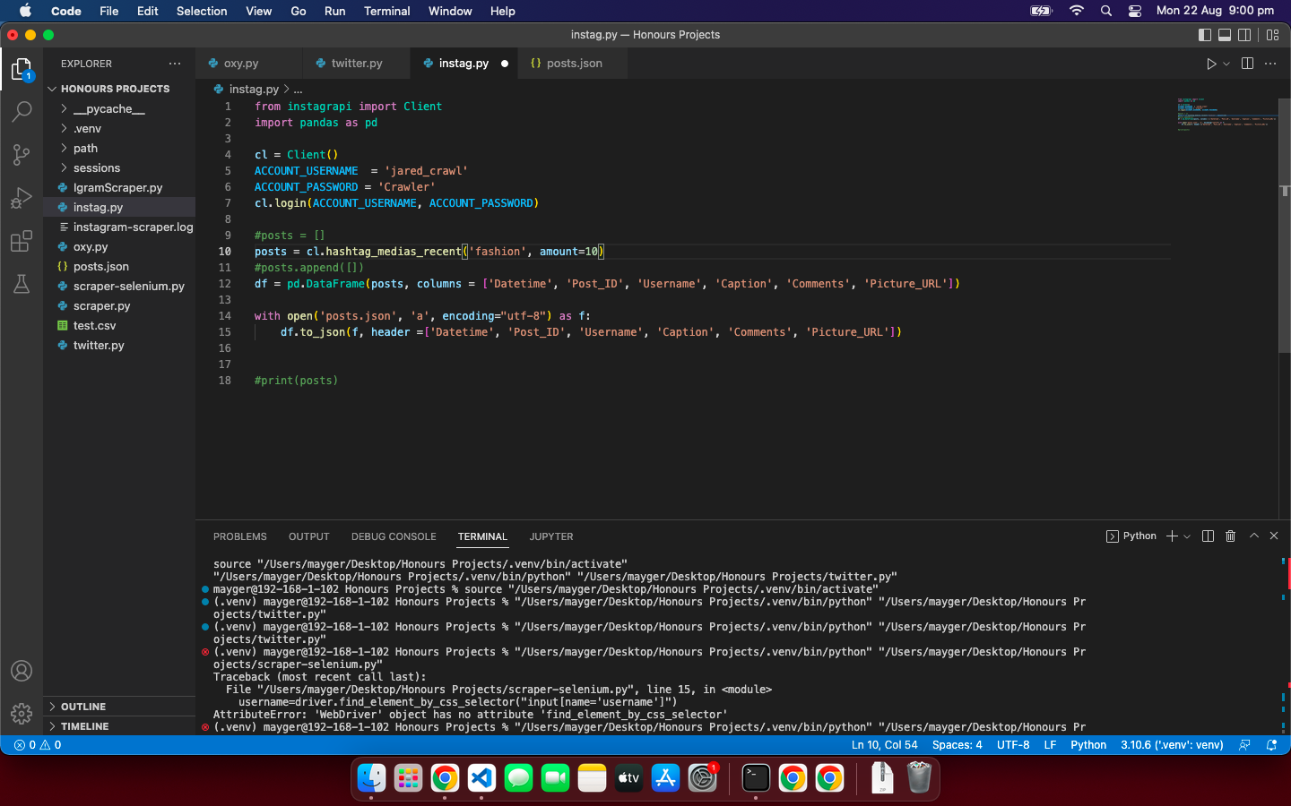The width and height of the screenshot is (1291, 806).
Task: Open Spotlight search in menu bar
Action: pos(1106,11)
